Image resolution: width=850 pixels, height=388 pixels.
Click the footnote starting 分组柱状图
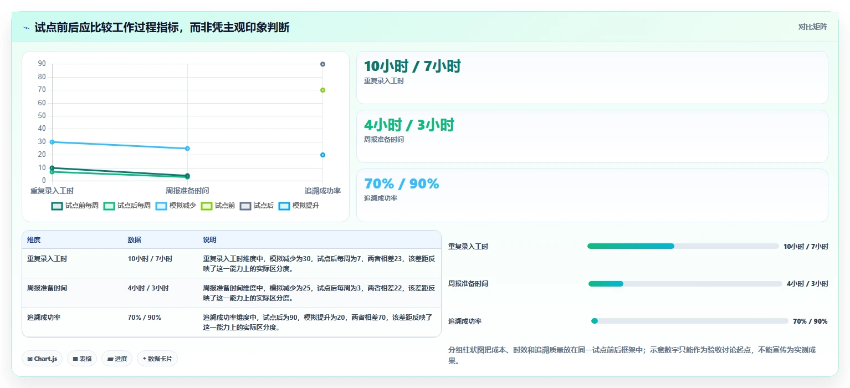(632, 355)
